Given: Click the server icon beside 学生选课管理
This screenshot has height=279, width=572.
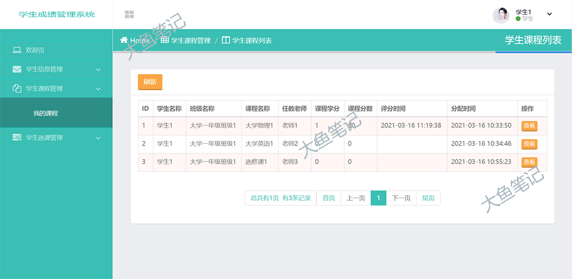Looking at the screenshot, I should point(17,138).
